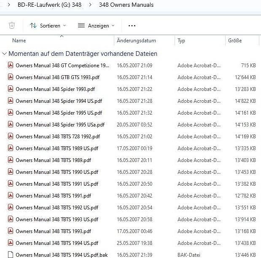261x258 pixels.
Task: Select 'Owners Manual 348 TBTS 1993 US.pdf'
Action: pos(57,220)
